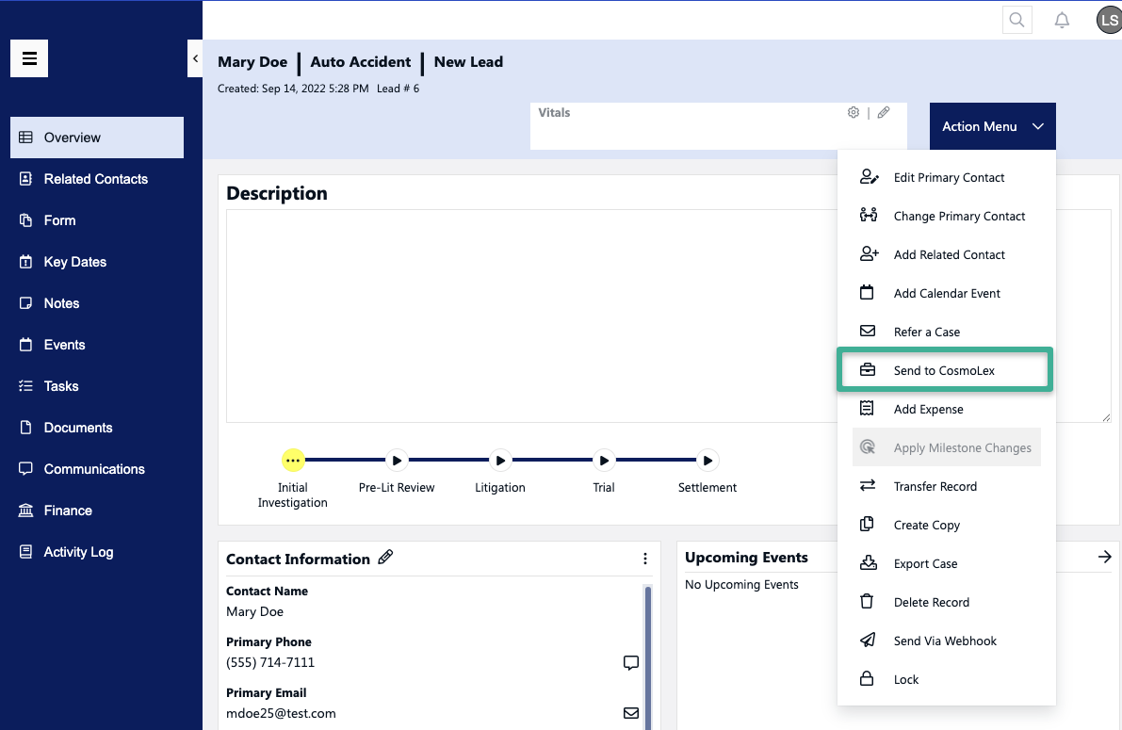Choose Add Expense from the menu
The image size is (1122, 730).
point(946,410)
